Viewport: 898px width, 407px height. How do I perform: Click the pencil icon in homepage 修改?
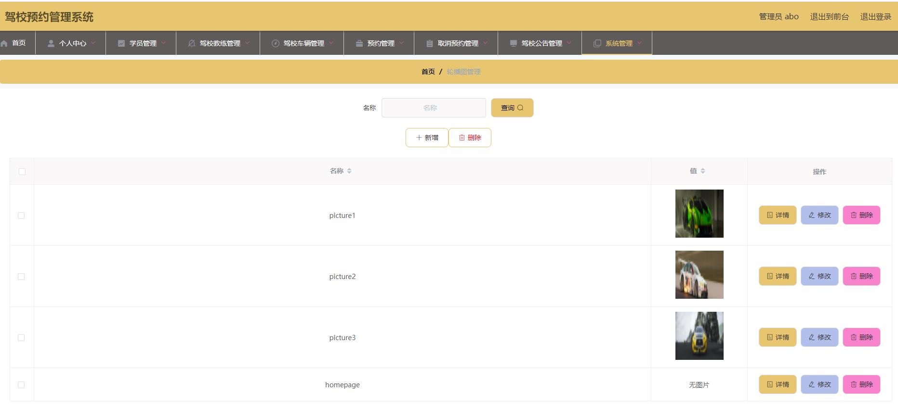tap(812, 384)
